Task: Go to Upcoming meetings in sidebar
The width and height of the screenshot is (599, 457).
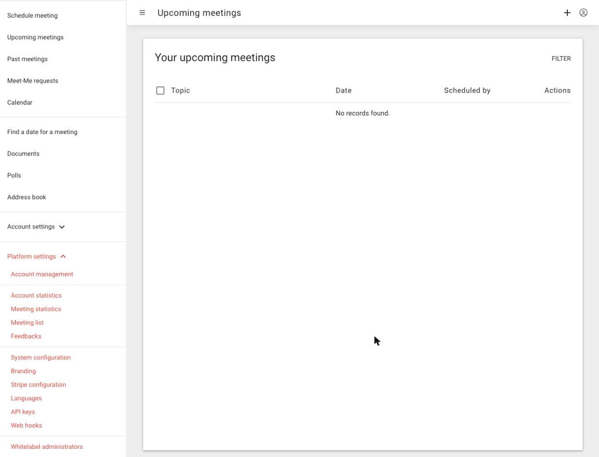Action: (x=35, y=37)
